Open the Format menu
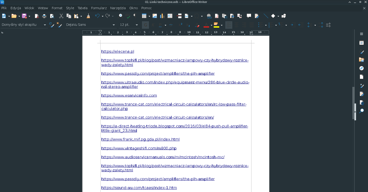368x192 pixels. pyautogui.click(x=57, y=8)
